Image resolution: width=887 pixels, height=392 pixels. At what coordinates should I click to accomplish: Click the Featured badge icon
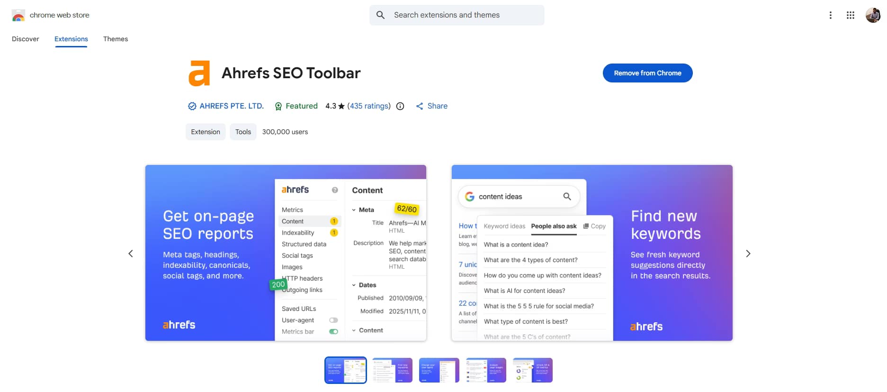pos(278,106)
